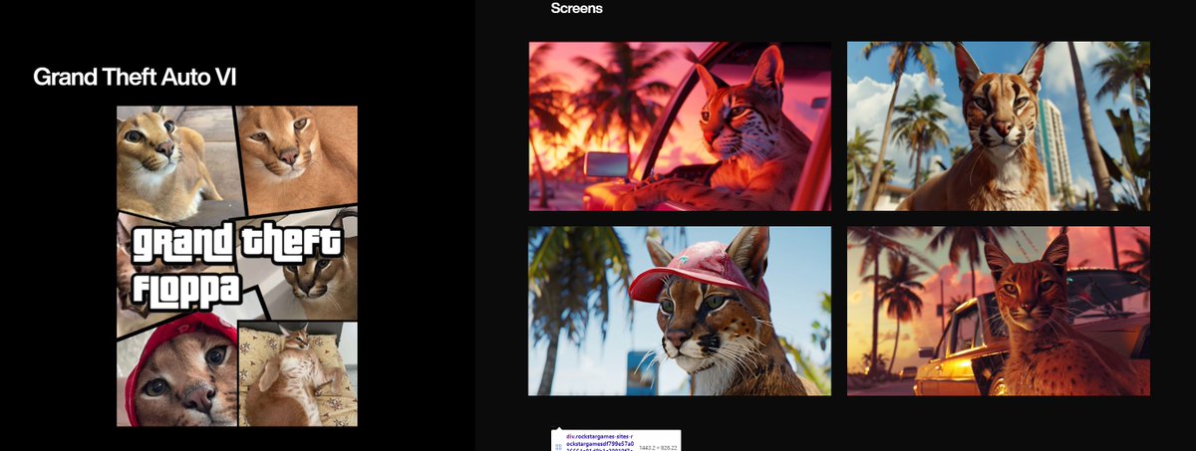Open screenshot of cat beside yellow car
The width and height of the screenshot is (1196, 451).
coord(999,311)
